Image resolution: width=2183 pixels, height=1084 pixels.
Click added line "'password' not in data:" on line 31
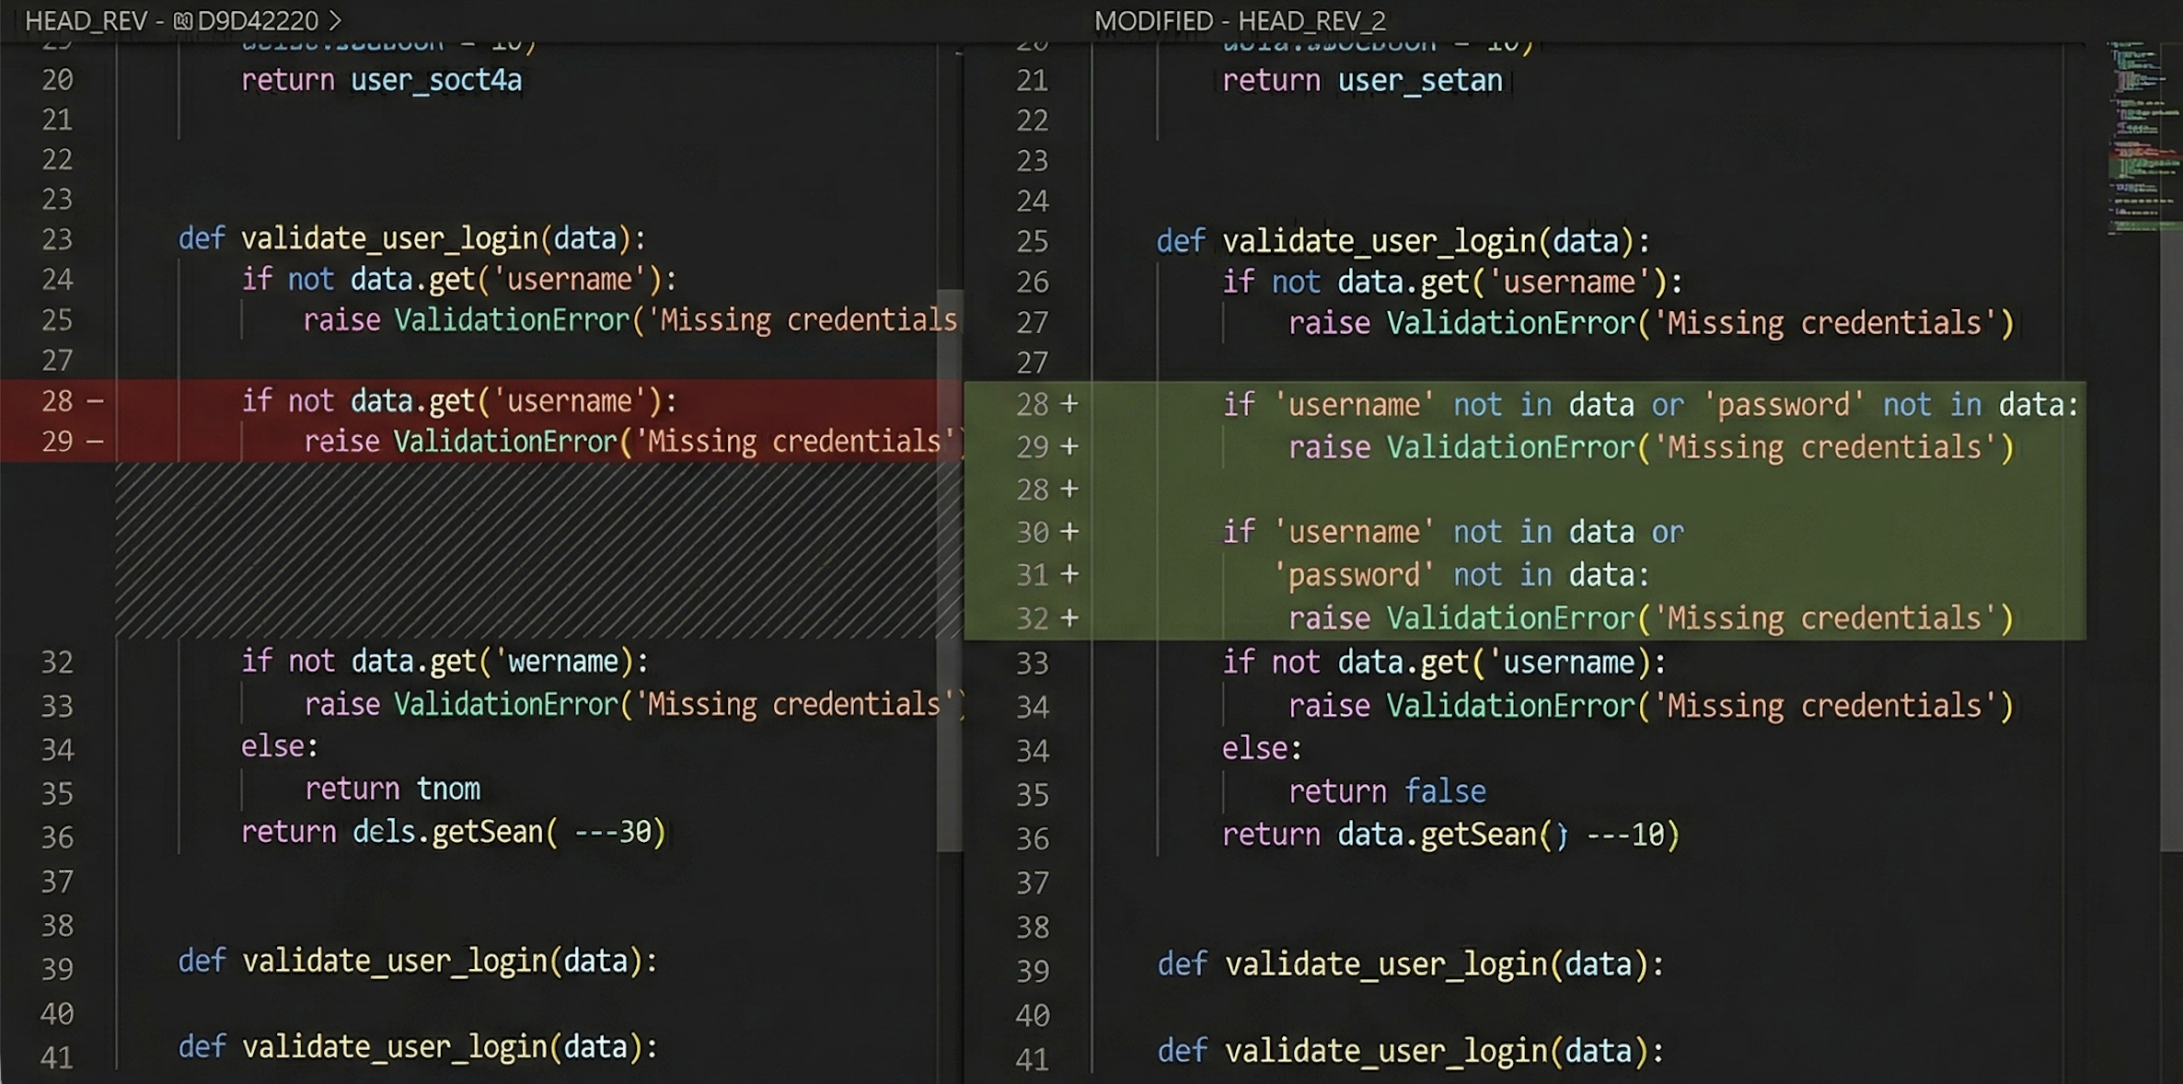(x=1461, y=574)
